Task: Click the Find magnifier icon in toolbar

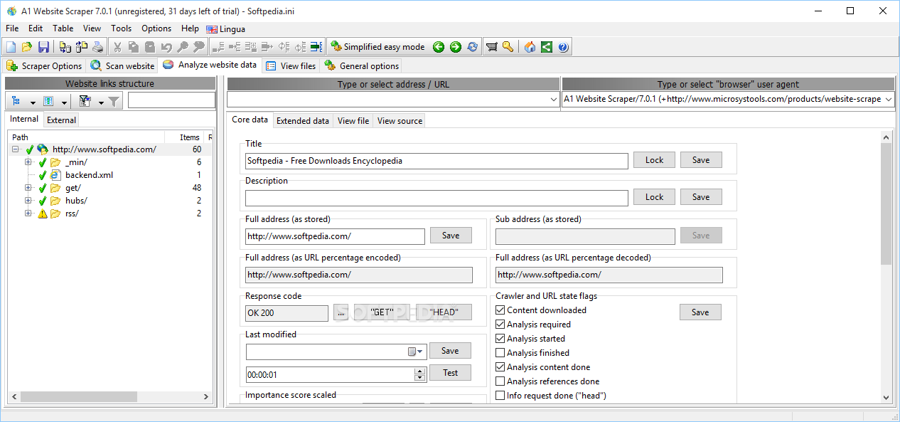Action: (182, 47)
